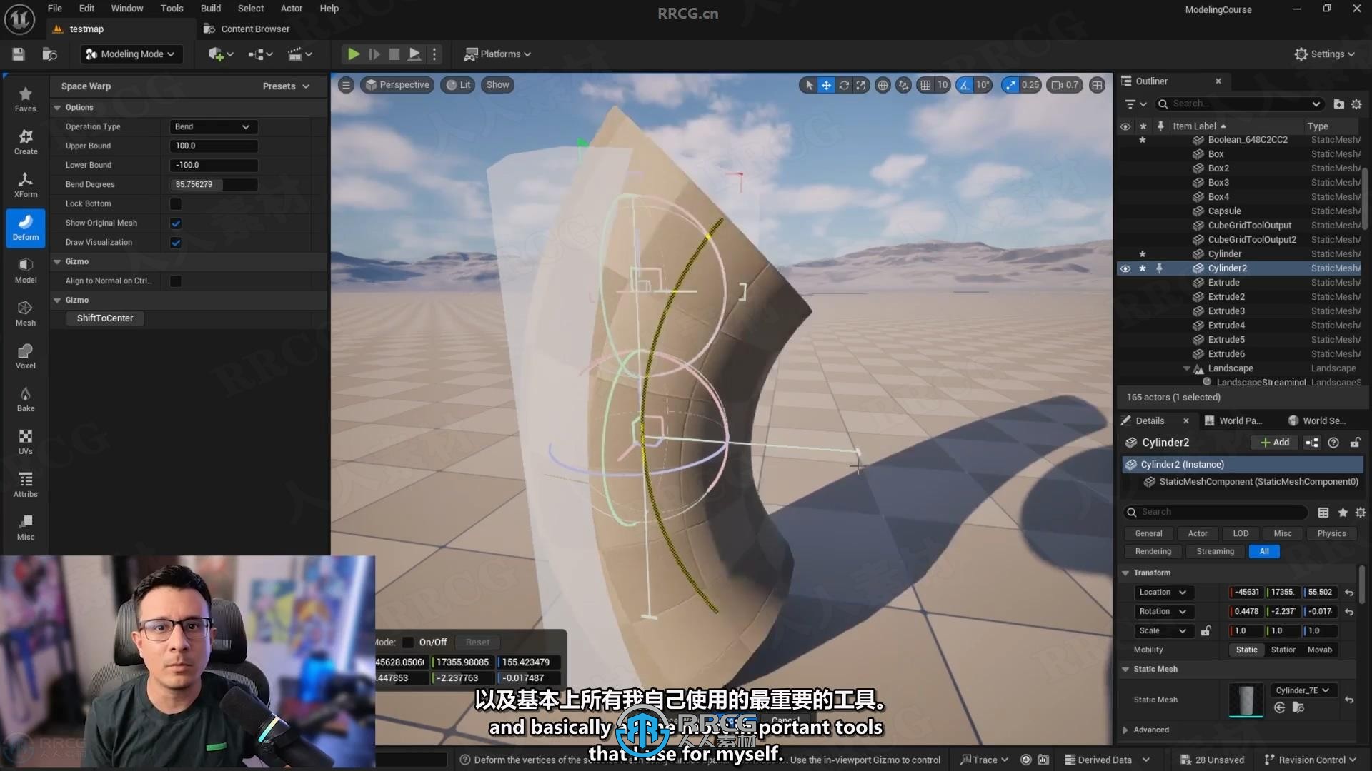Toggle the gizmo On/Off checkbox

pyautogui.click(x=408, y=642)
